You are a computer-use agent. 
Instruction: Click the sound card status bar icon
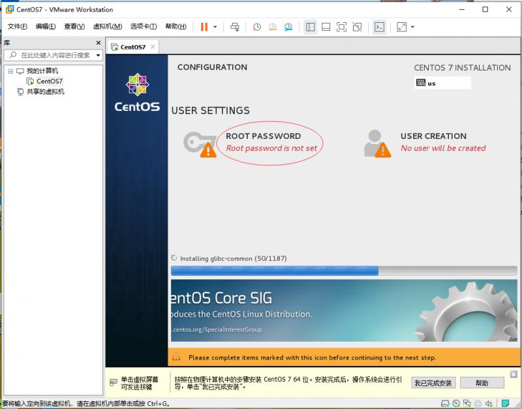point(489,404)
